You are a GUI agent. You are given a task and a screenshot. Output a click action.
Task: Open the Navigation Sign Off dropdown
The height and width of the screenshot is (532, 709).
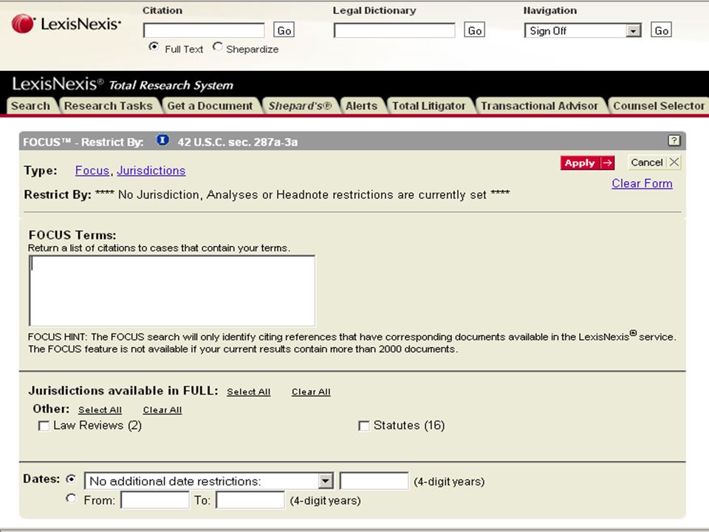pos(583,31)
